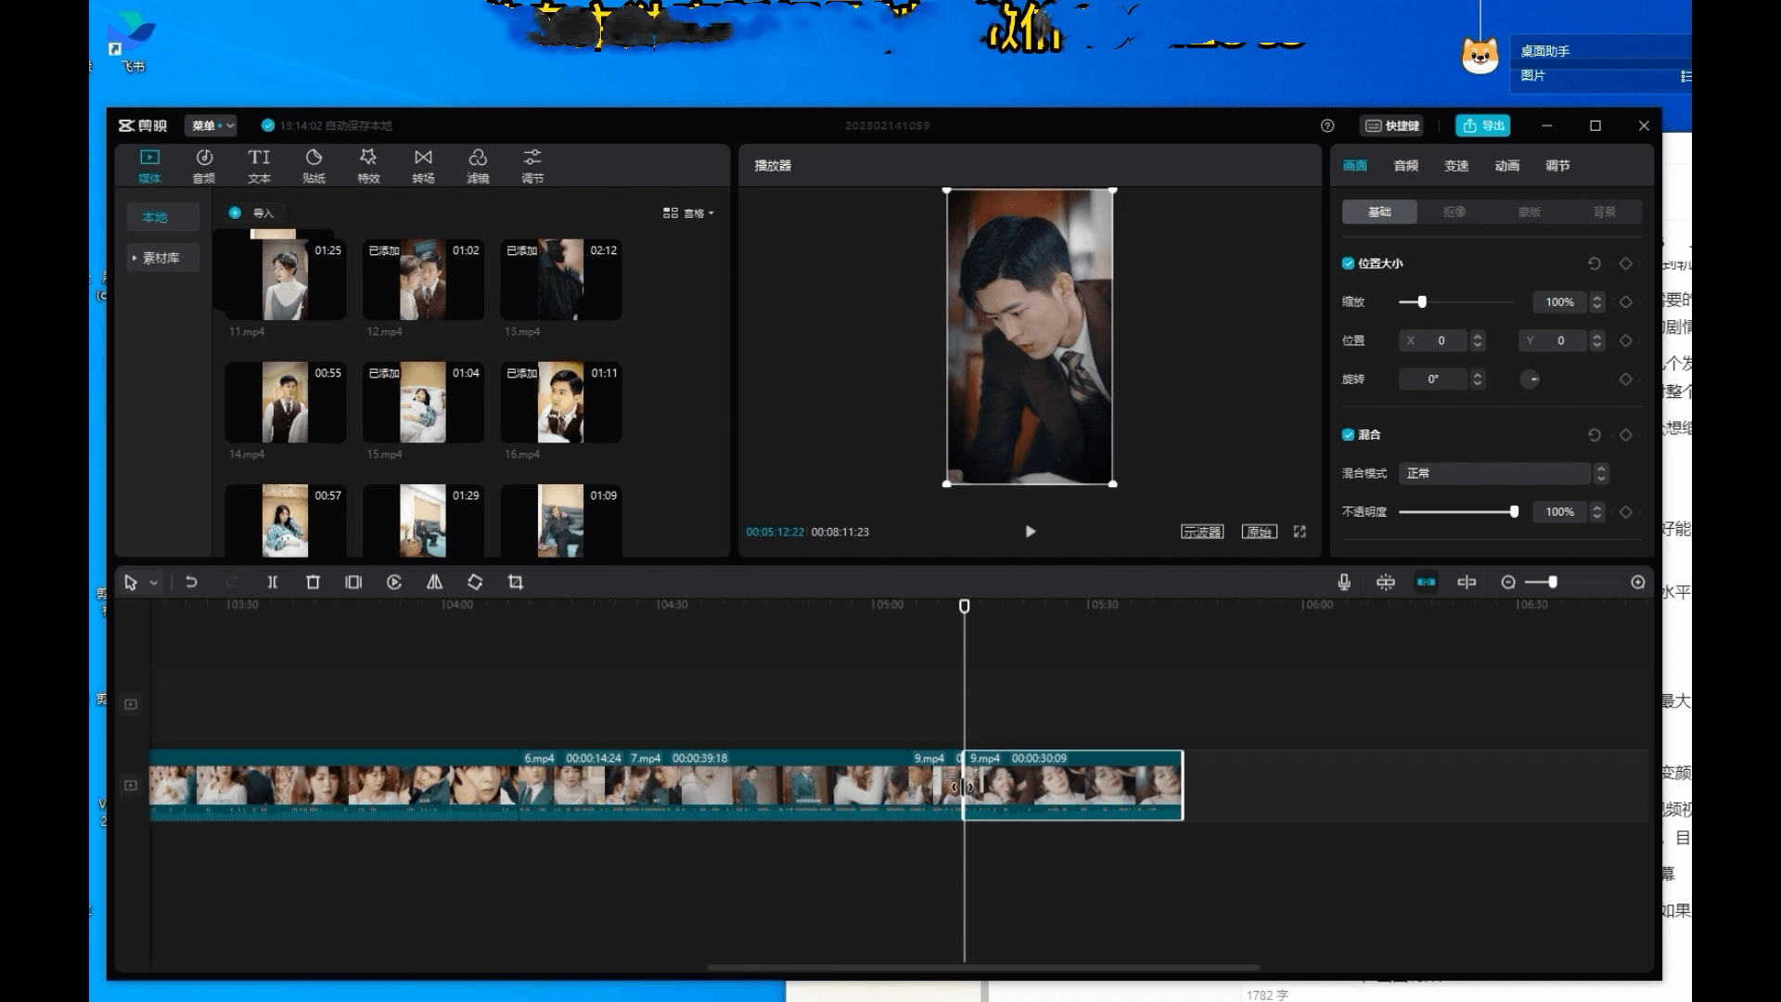Open 飞书 desktop shortcut
Screen dimensions: 1781x1002
point(132,43)
